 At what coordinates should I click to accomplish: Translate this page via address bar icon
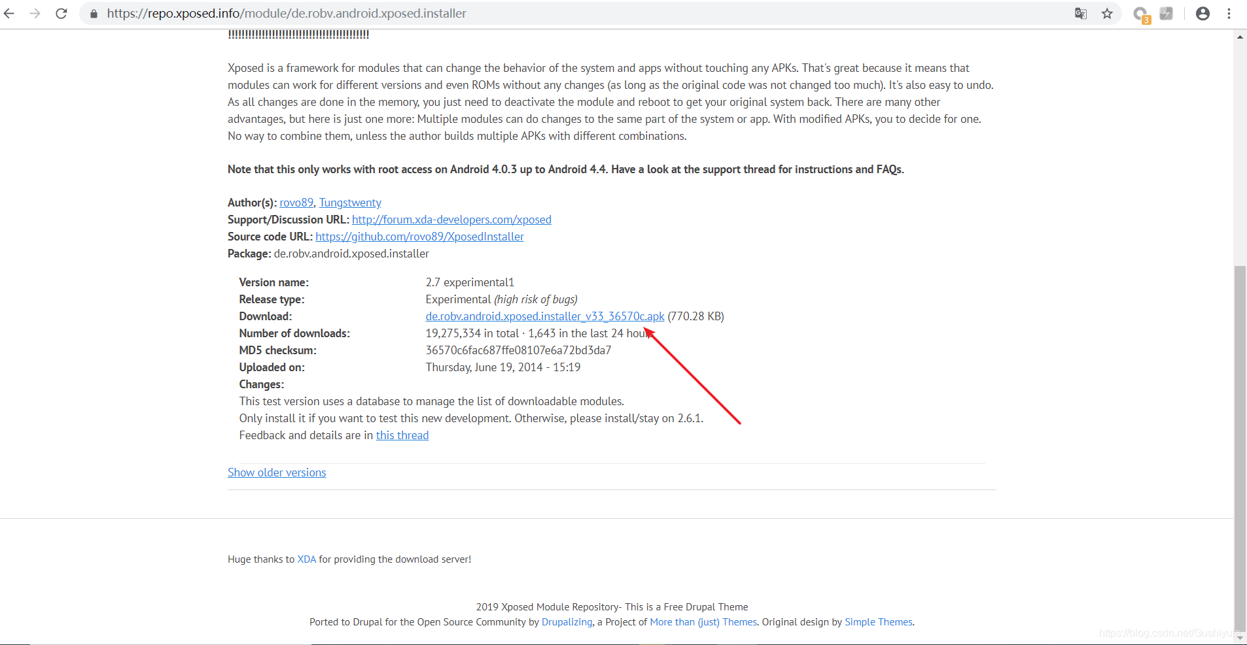coord(1081,13)
